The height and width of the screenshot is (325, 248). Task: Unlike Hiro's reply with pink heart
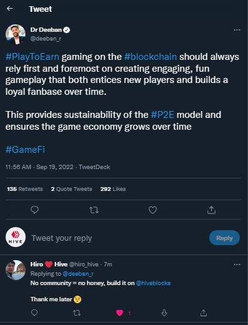[x=120, y=313]
